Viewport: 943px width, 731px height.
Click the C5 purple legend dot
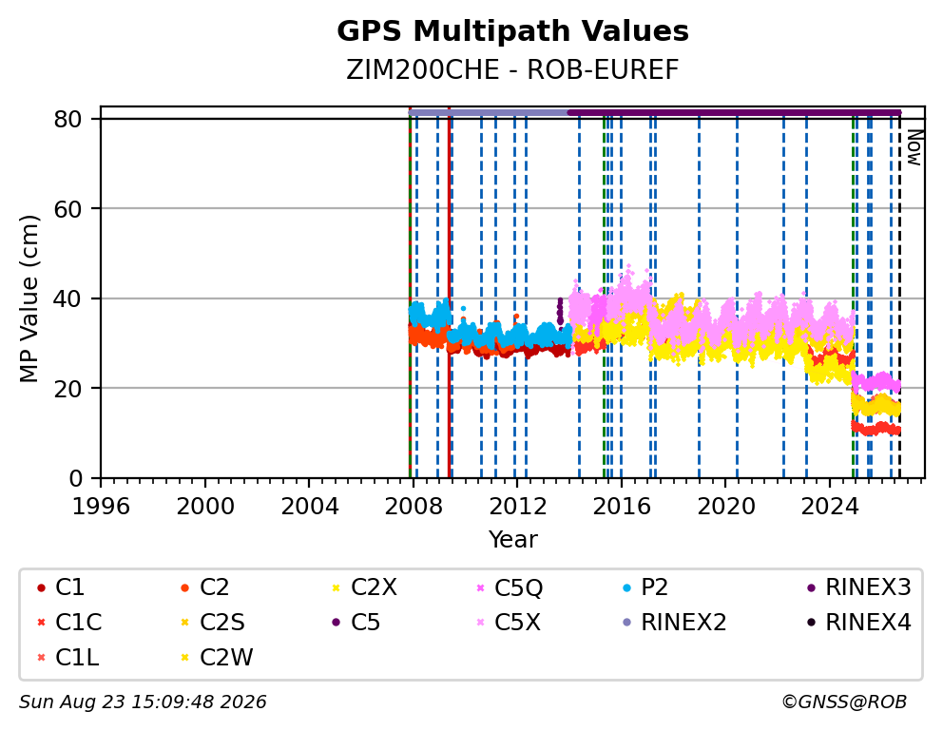click(337, 623)
